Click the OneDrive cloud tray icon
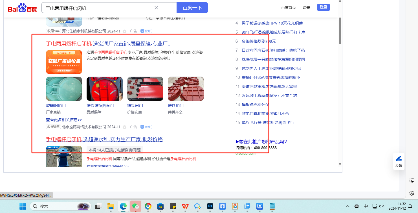418x213 pixels. pyautogui.click(x=357, y=206)
